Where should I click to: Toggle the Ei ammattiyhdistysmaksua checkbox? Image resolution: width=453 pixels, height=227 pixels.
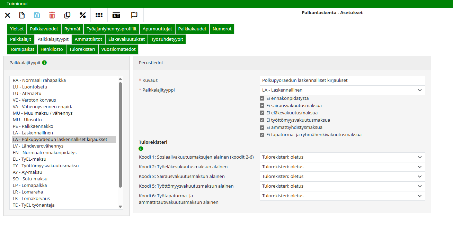262,127
